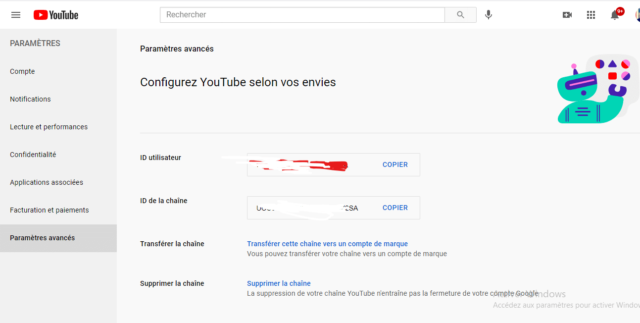Open Applications associées
The height and width of the screenshot is (323, 640).
pyautogui.click(x=58, y=182)
